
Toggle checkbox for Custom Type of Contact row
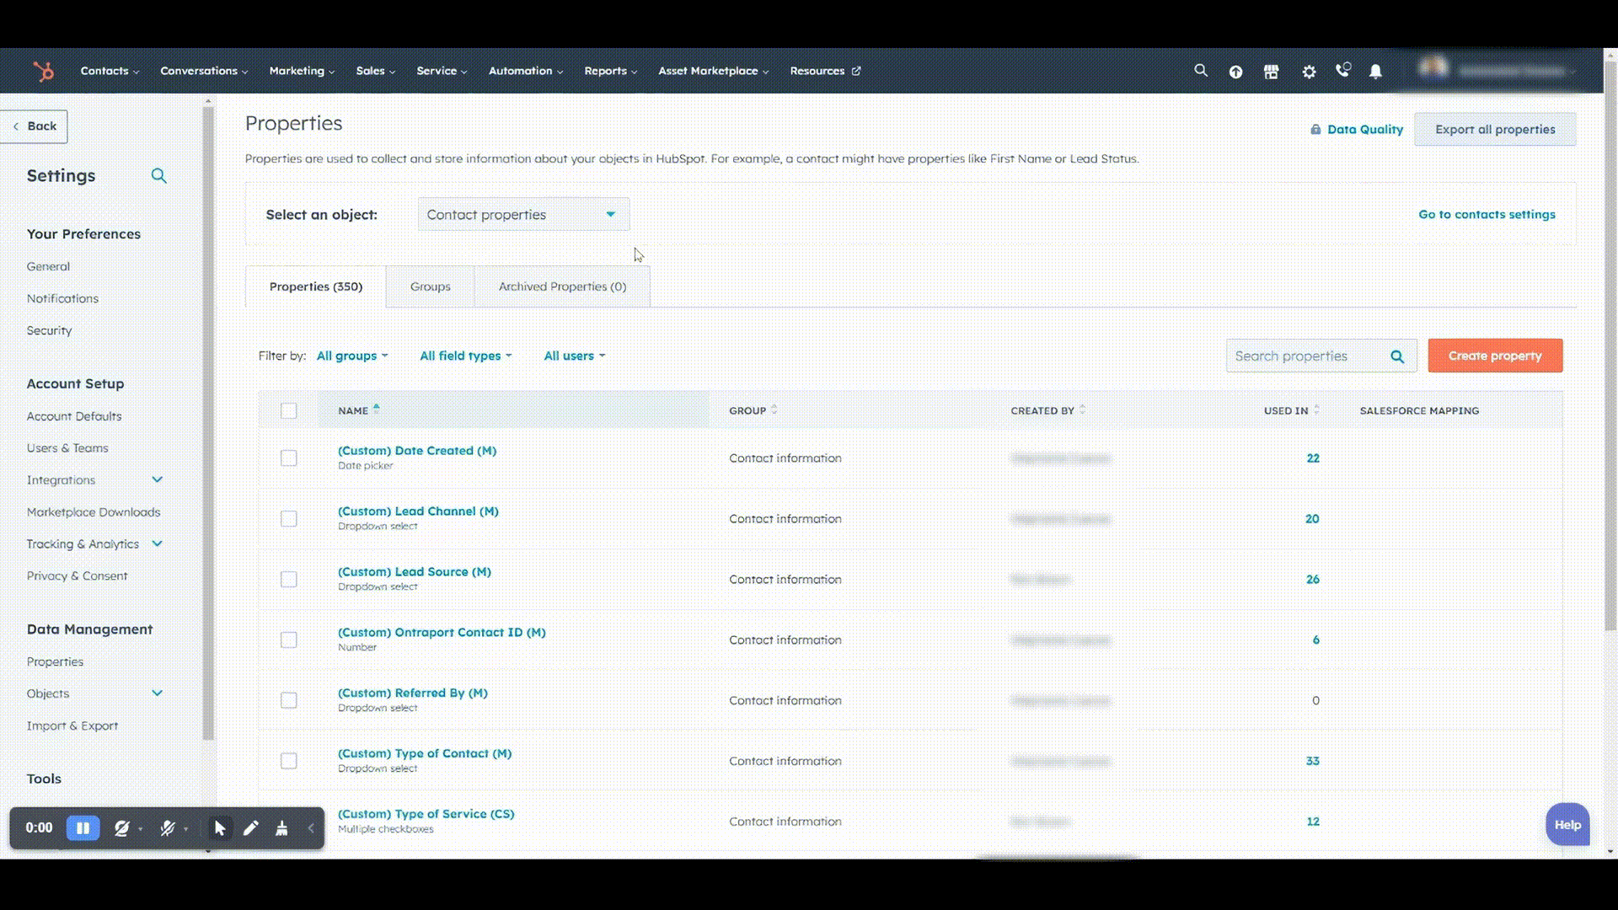tap(289, 760)
